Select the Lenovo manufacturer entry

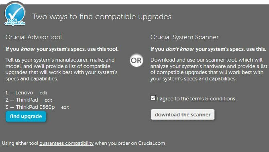[x=24, y=93]
